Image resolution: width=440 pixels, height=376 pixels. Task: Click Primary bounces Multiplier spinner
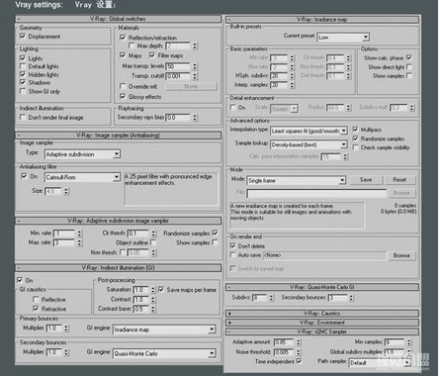tap(66, 329)
